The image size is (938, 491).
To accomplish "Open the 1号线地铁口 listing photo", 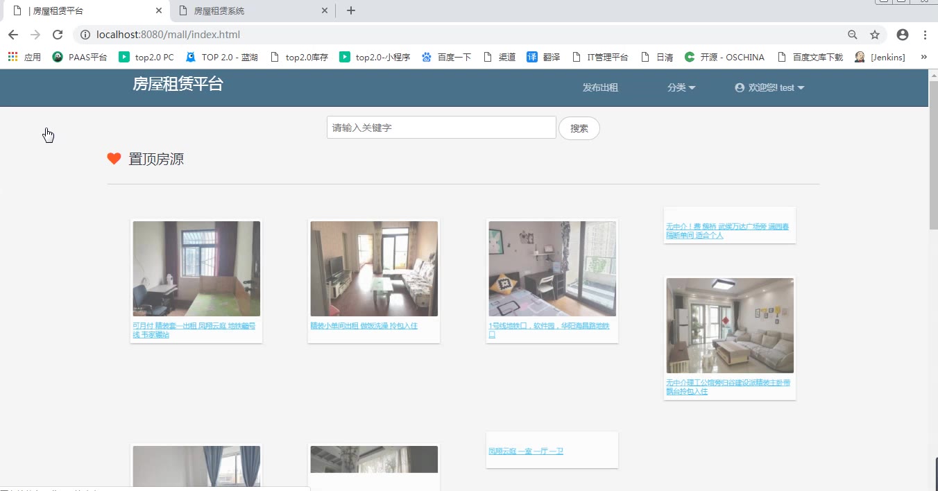I will click(552, 268).
